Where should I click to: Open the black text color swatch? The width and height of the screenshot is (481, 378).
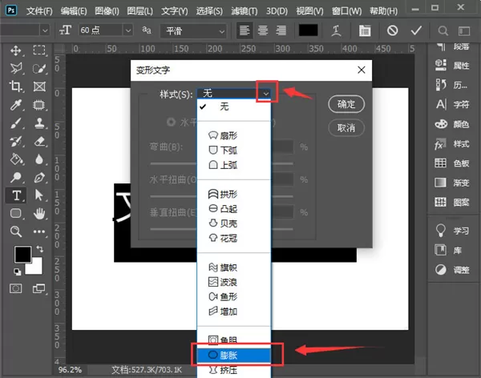pyautogui.click(x=309, y=30)
